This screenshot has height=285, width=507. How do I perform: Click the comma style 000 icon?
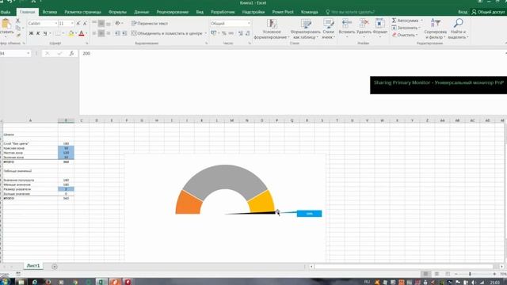231,33
